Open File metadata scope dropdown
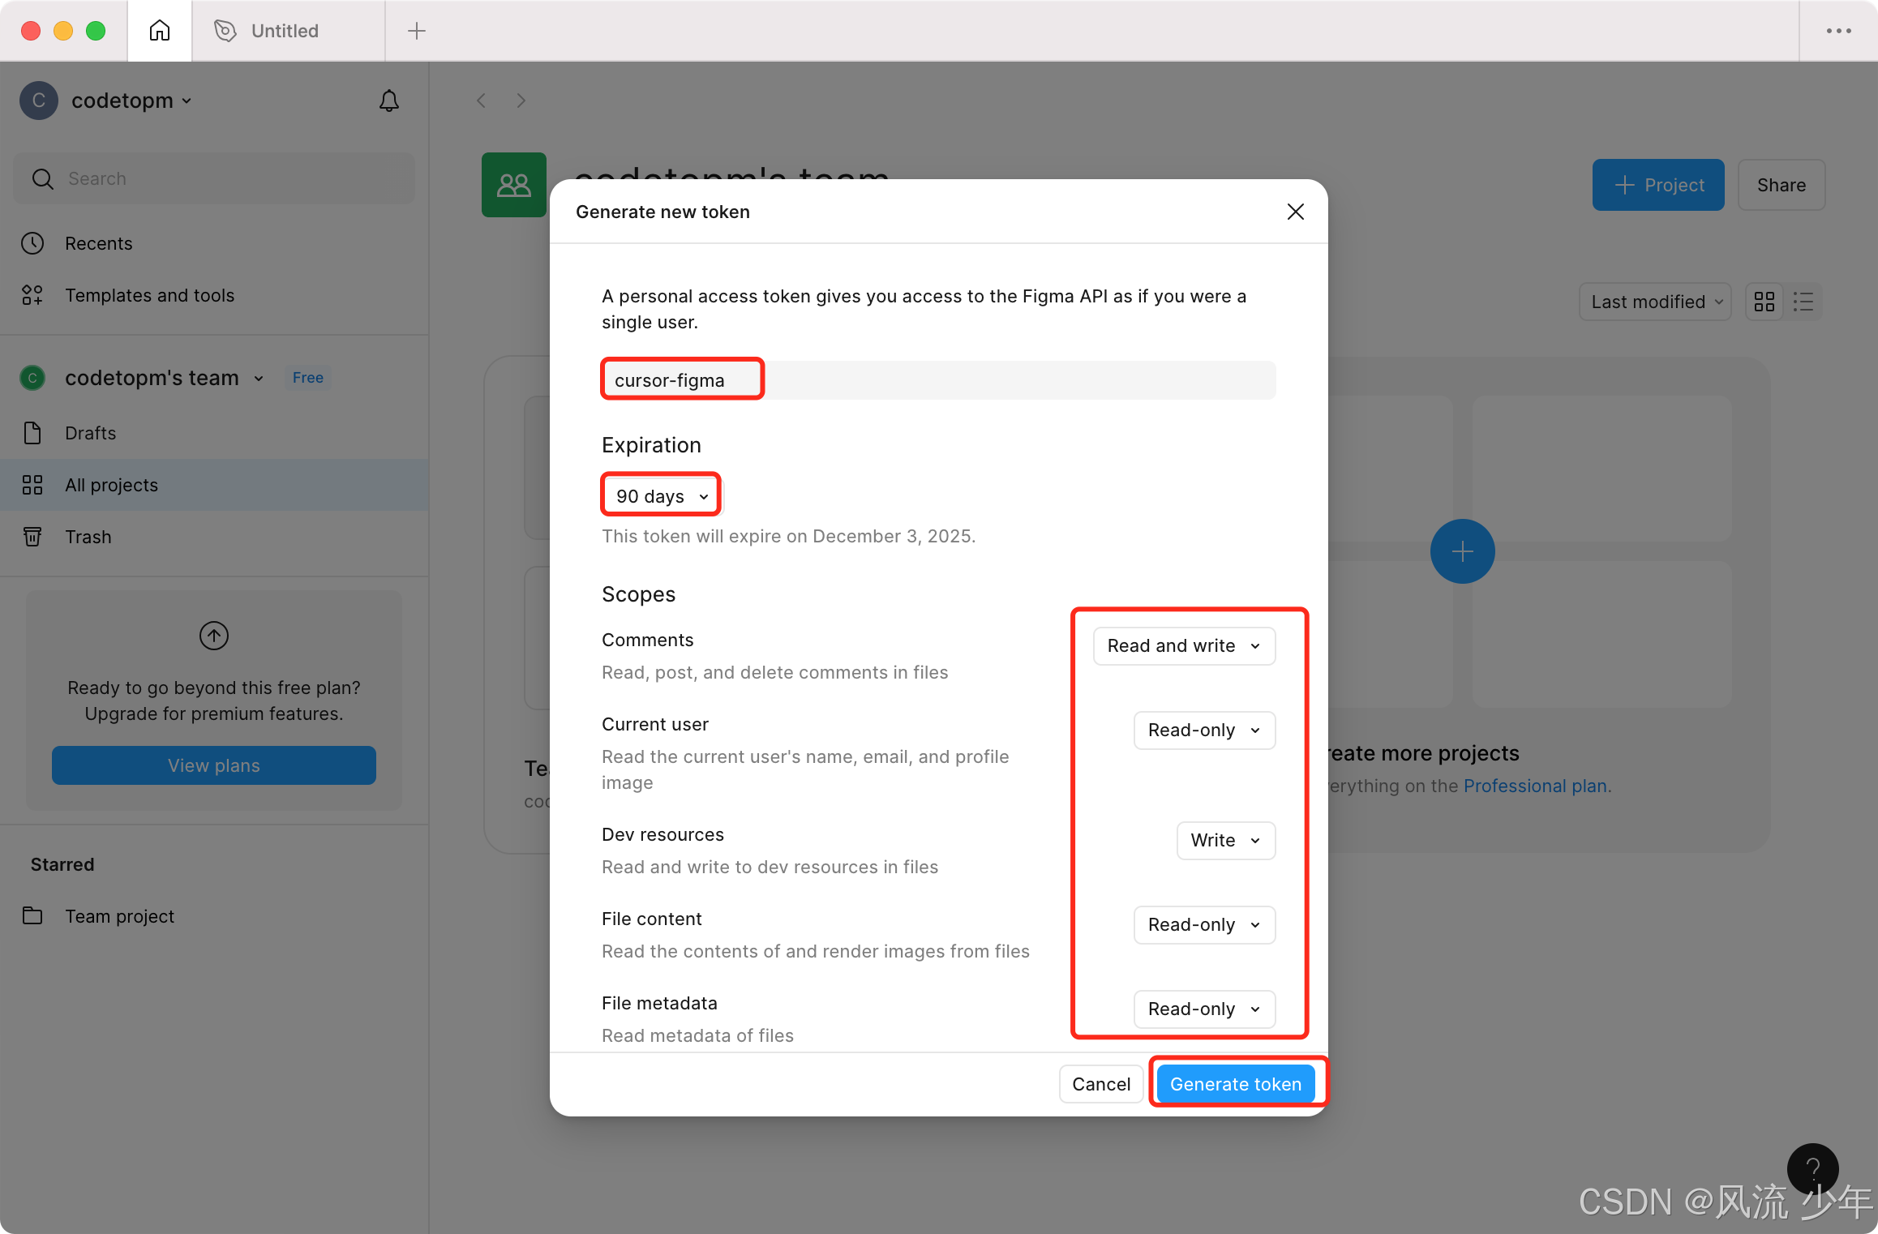This screenshot has height=1234, width=1878. point(1204,1009)
